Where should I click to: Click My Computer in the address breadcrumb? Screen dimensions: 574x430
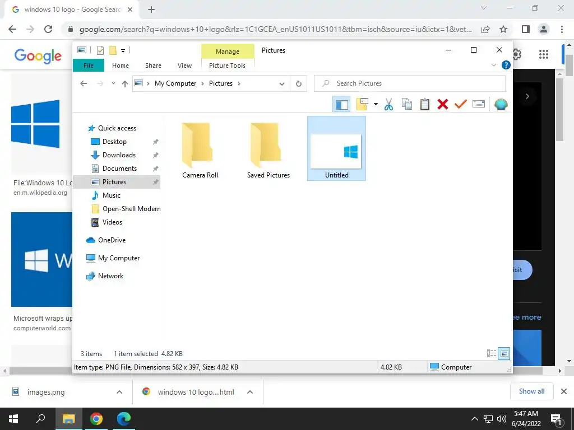[x=175, y=83]
